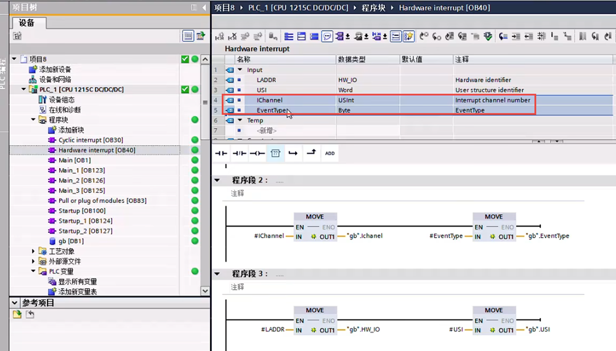Select the 设备 tab

(27, 23)
